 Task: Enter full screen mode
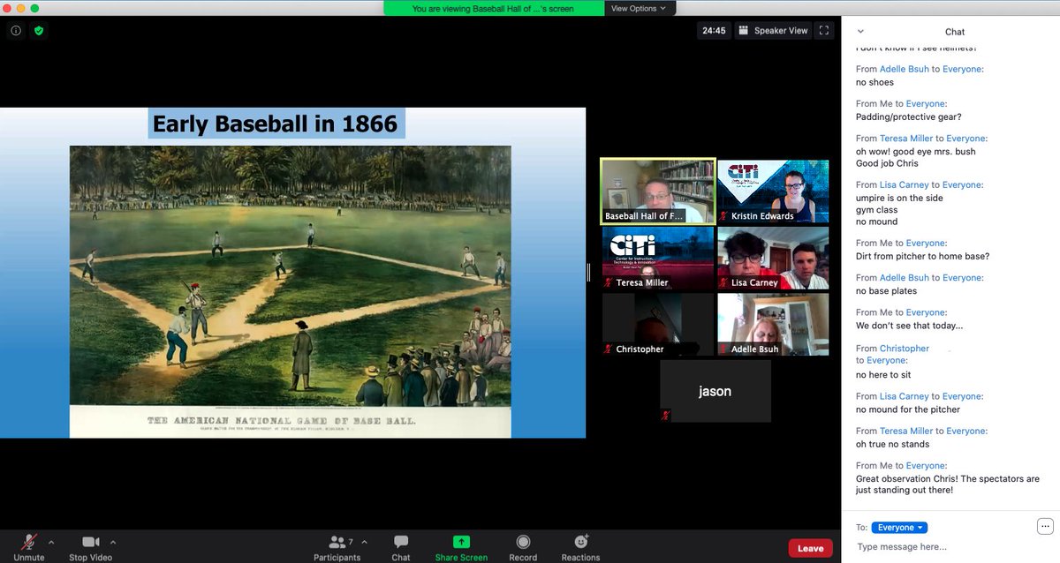823,30
